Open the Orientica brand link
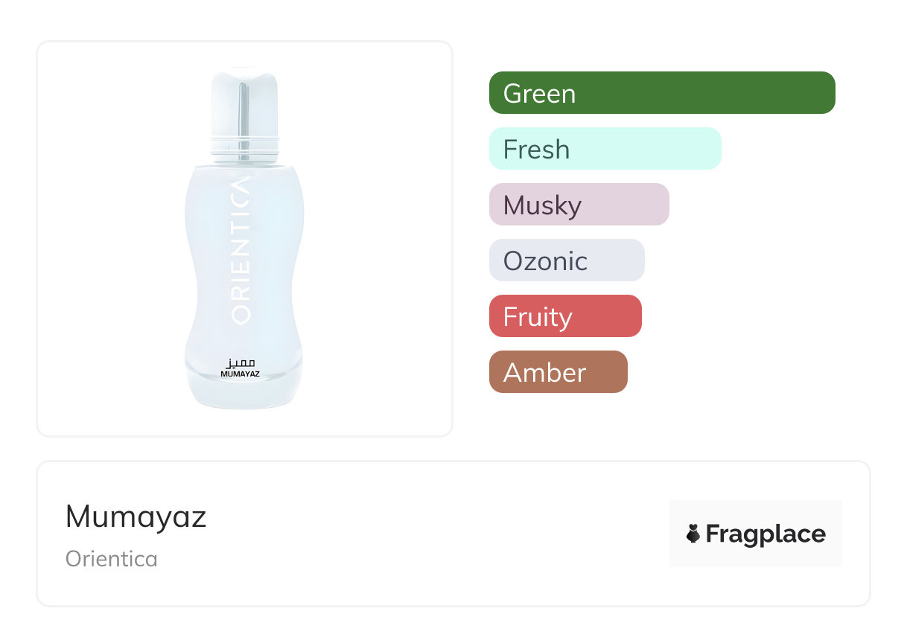This screenshot has height=643, width=907. pos(112,559)
